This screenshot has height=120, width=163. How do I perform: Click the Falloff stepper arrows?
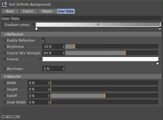tap(49, 96)
